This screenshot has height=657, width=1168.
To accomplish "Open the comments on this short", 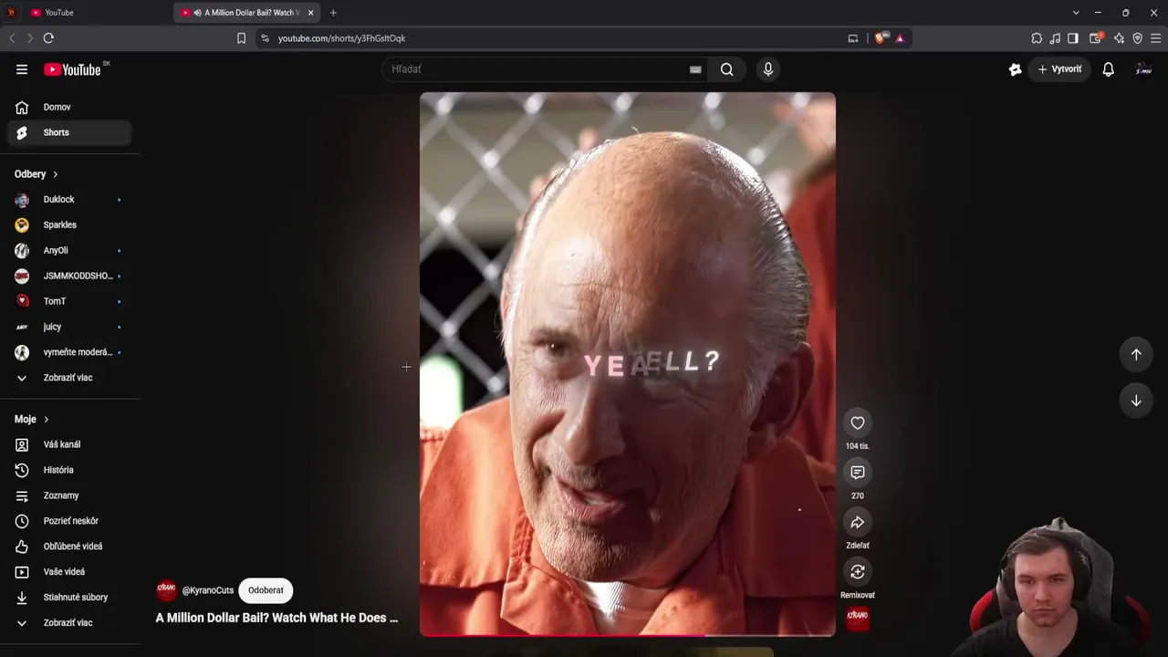I will click(x=858, y=472).
